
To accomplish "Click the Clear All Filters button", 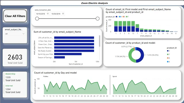I will [x=15, y=16].
